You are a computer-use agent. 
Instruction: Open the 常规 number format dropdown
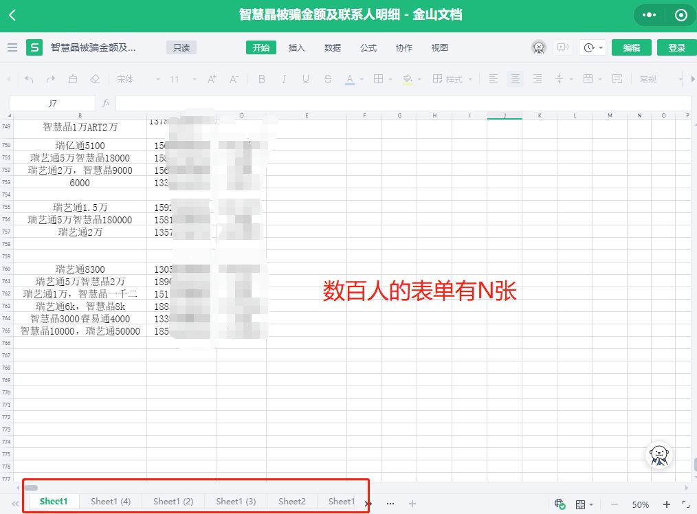(660, 79)
